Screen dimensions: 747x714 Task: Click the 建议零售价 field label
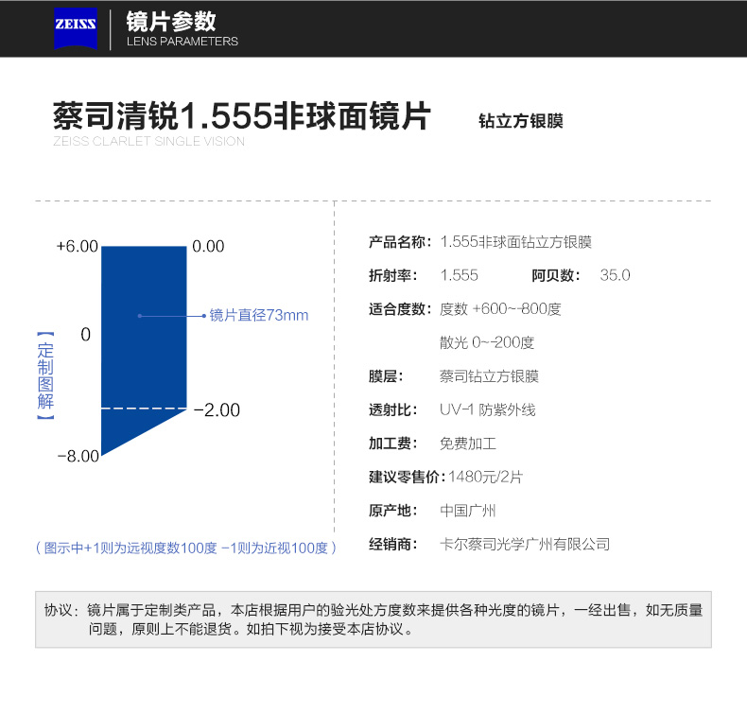click(x=407, y=477)
